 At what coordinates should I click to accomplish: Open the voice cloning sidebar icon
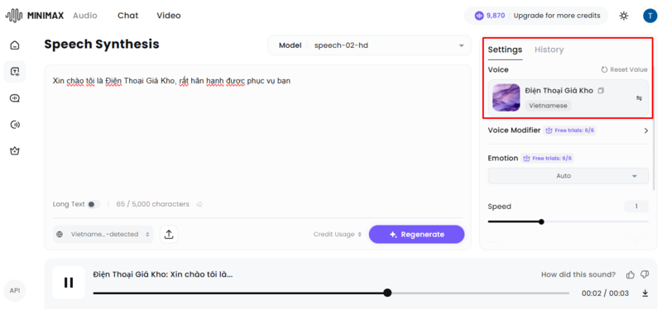tap(15, 125)
